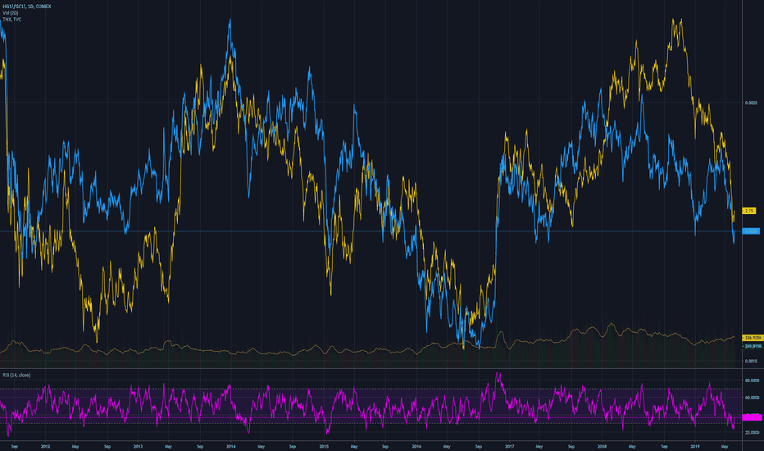The width and height of the screenshot is (764, 451).
Task: Select the RSI (14, close) indicator label
Action: tap(16, 375)
